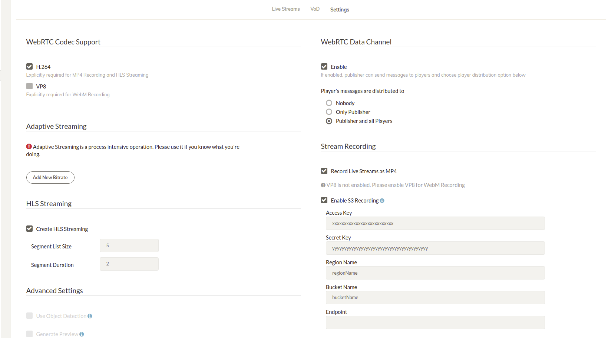Image resolution: width=608 pixels, height=338 pixels.
Task: Uncheck the H.264 codec checkbox
Action: click(29, 67)
